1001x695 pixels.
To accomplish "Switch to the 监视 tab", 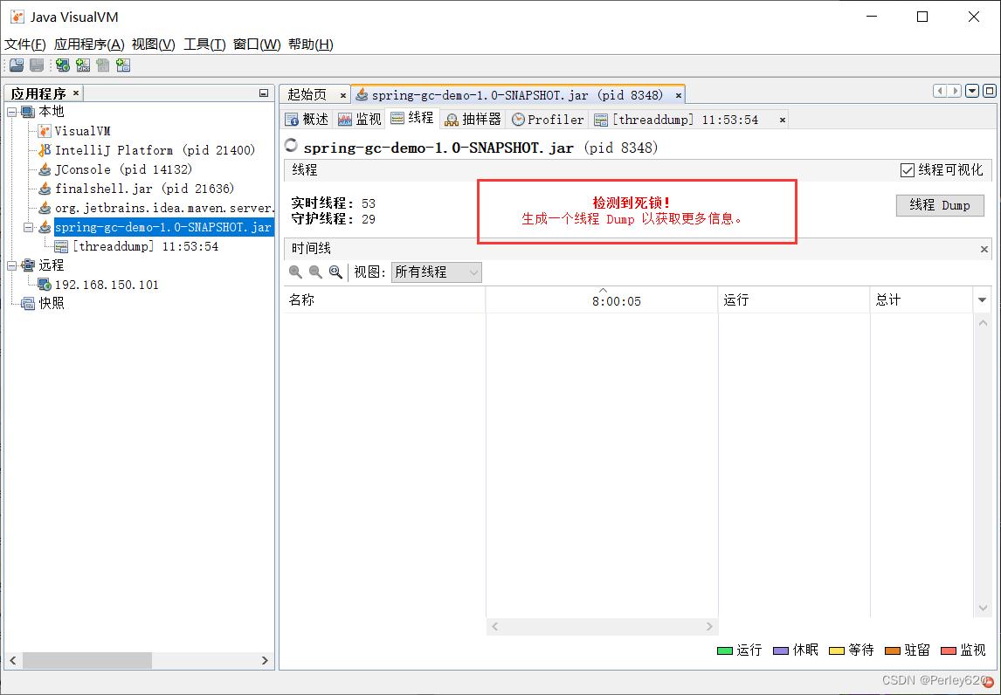I will pos(359,120).
